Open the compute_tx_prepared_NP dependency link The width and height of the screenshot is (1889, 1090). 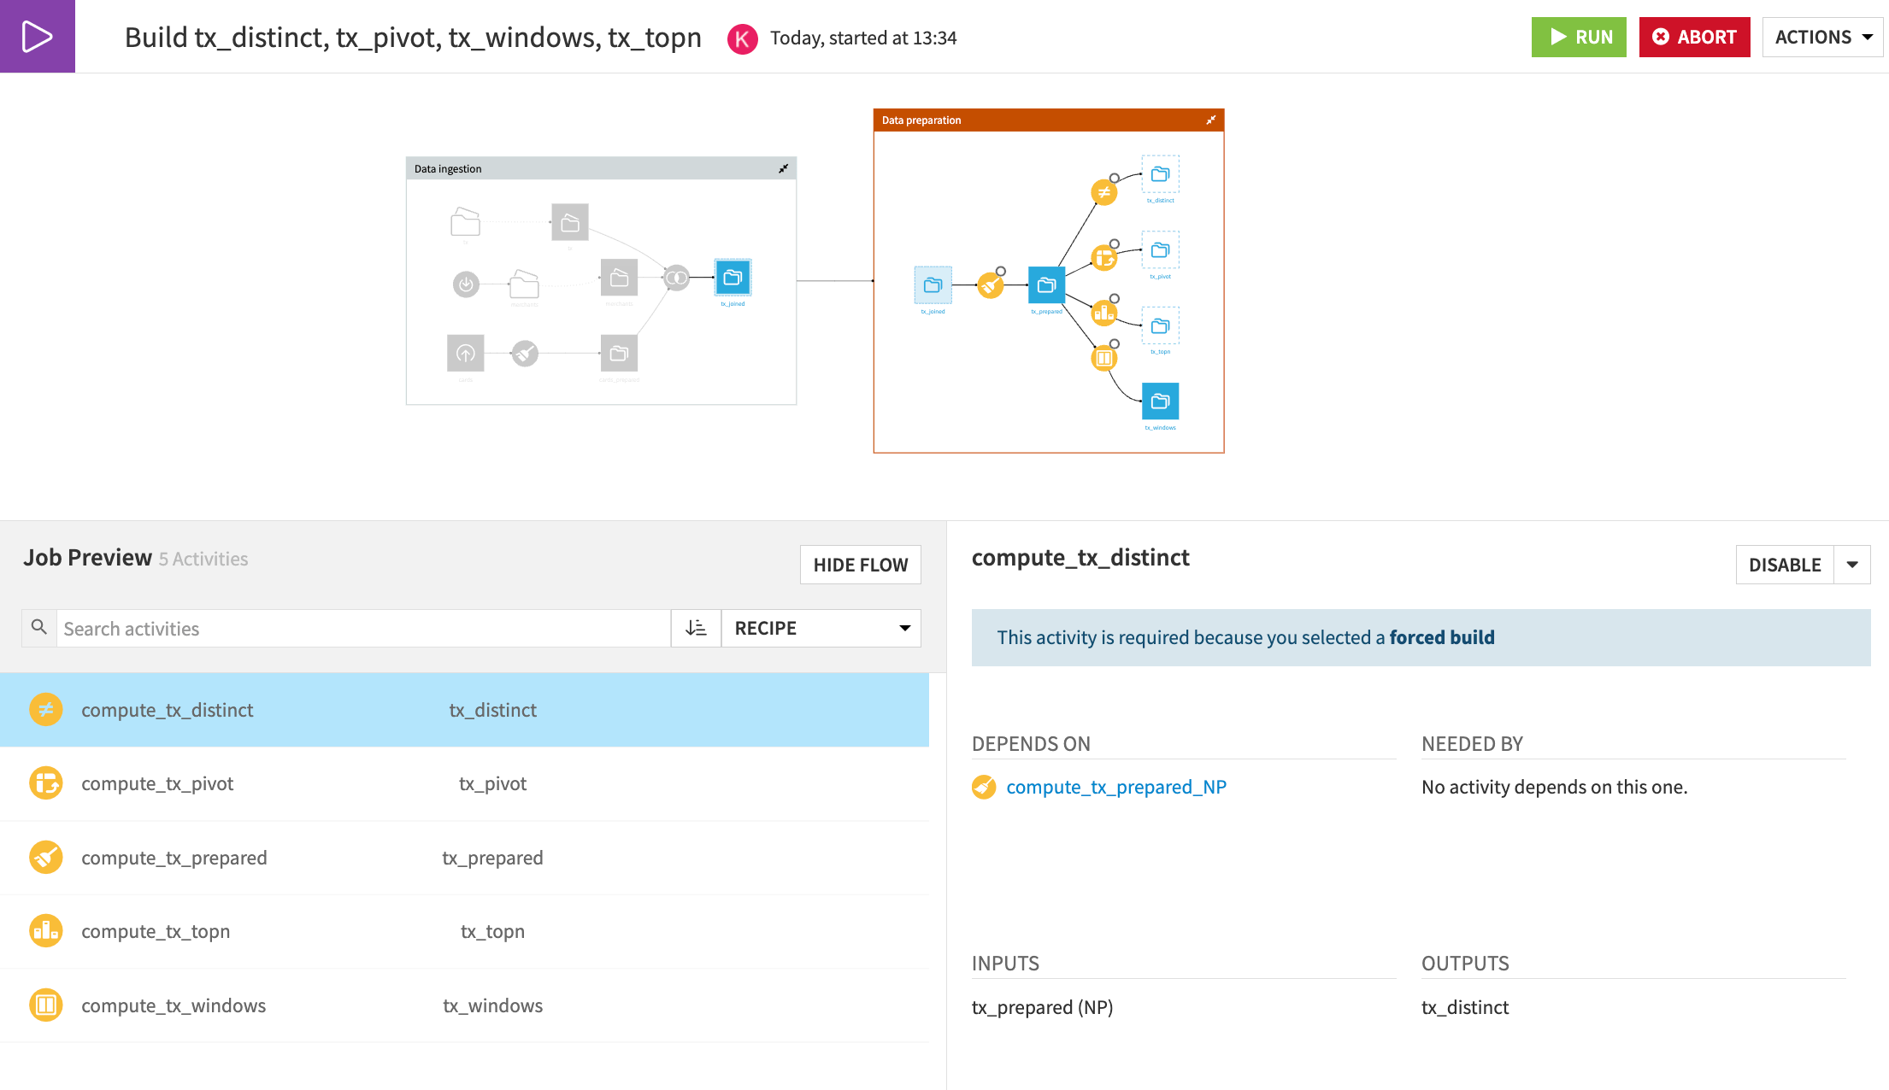(1116, 787)
